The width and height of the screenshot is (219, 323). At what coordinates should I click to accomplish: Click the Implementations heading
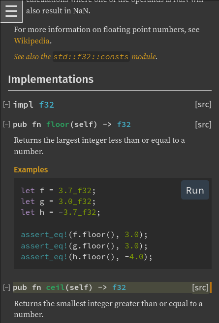[51, 80]
